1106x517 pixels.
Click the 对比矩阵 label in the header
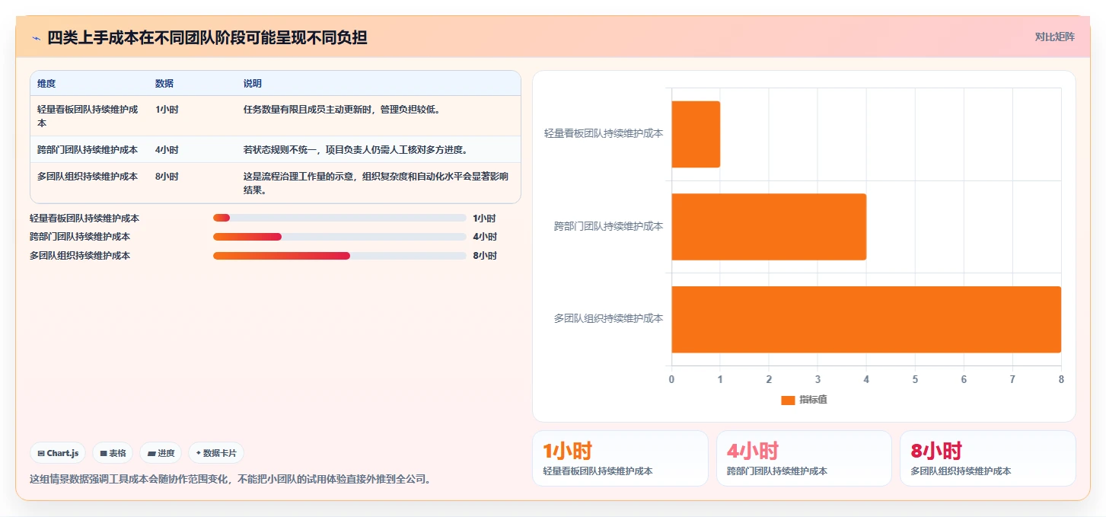(1054, 37)
